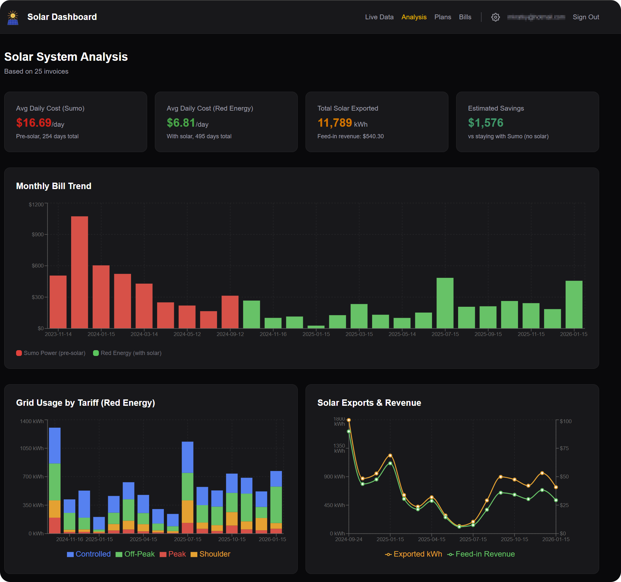The width and height of the screenshot is (621, 582).
Task: Hide the Controlled tariff series
Action: coord(89,554)
